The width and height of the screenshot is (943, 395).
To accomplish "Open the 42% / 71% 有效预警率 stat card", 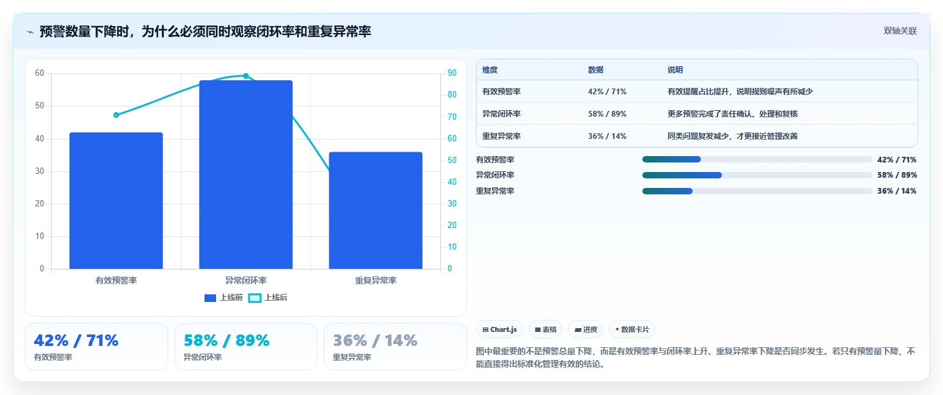I will tap(96, 347).
